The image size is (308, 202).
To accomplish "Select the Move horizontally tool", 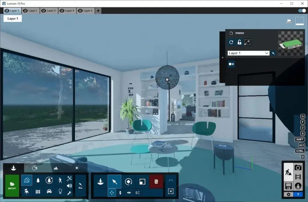I will 129,193.
